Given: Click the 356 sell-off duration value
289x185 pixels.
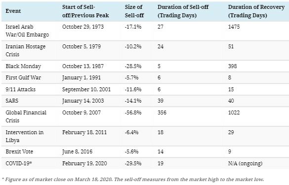Looking at the screenshot, I should point(162,112).
